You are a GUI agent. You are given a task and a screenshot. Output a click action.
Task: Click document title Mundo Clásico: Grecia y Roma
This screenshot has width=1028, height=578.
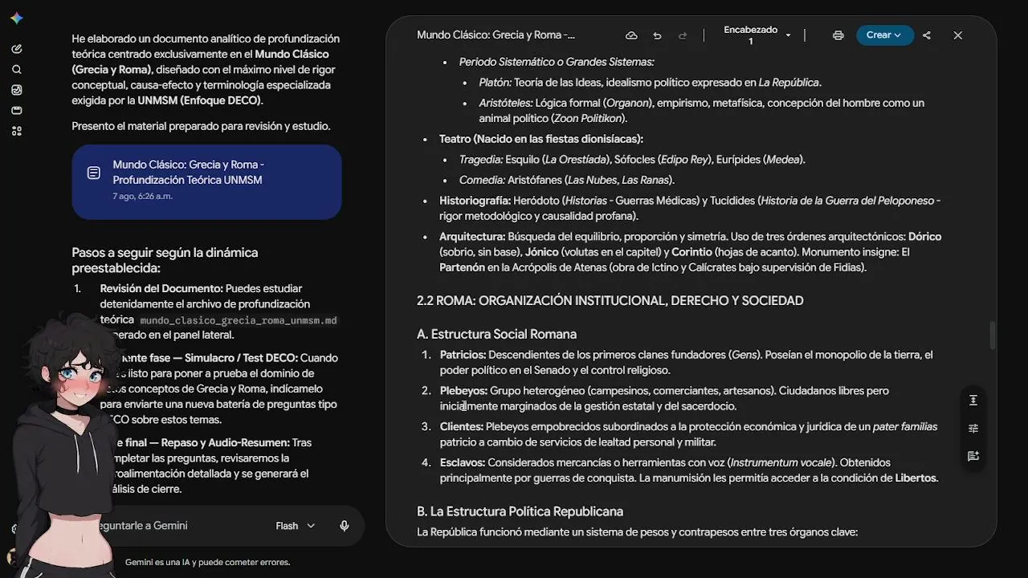click(x=496, y=35)
